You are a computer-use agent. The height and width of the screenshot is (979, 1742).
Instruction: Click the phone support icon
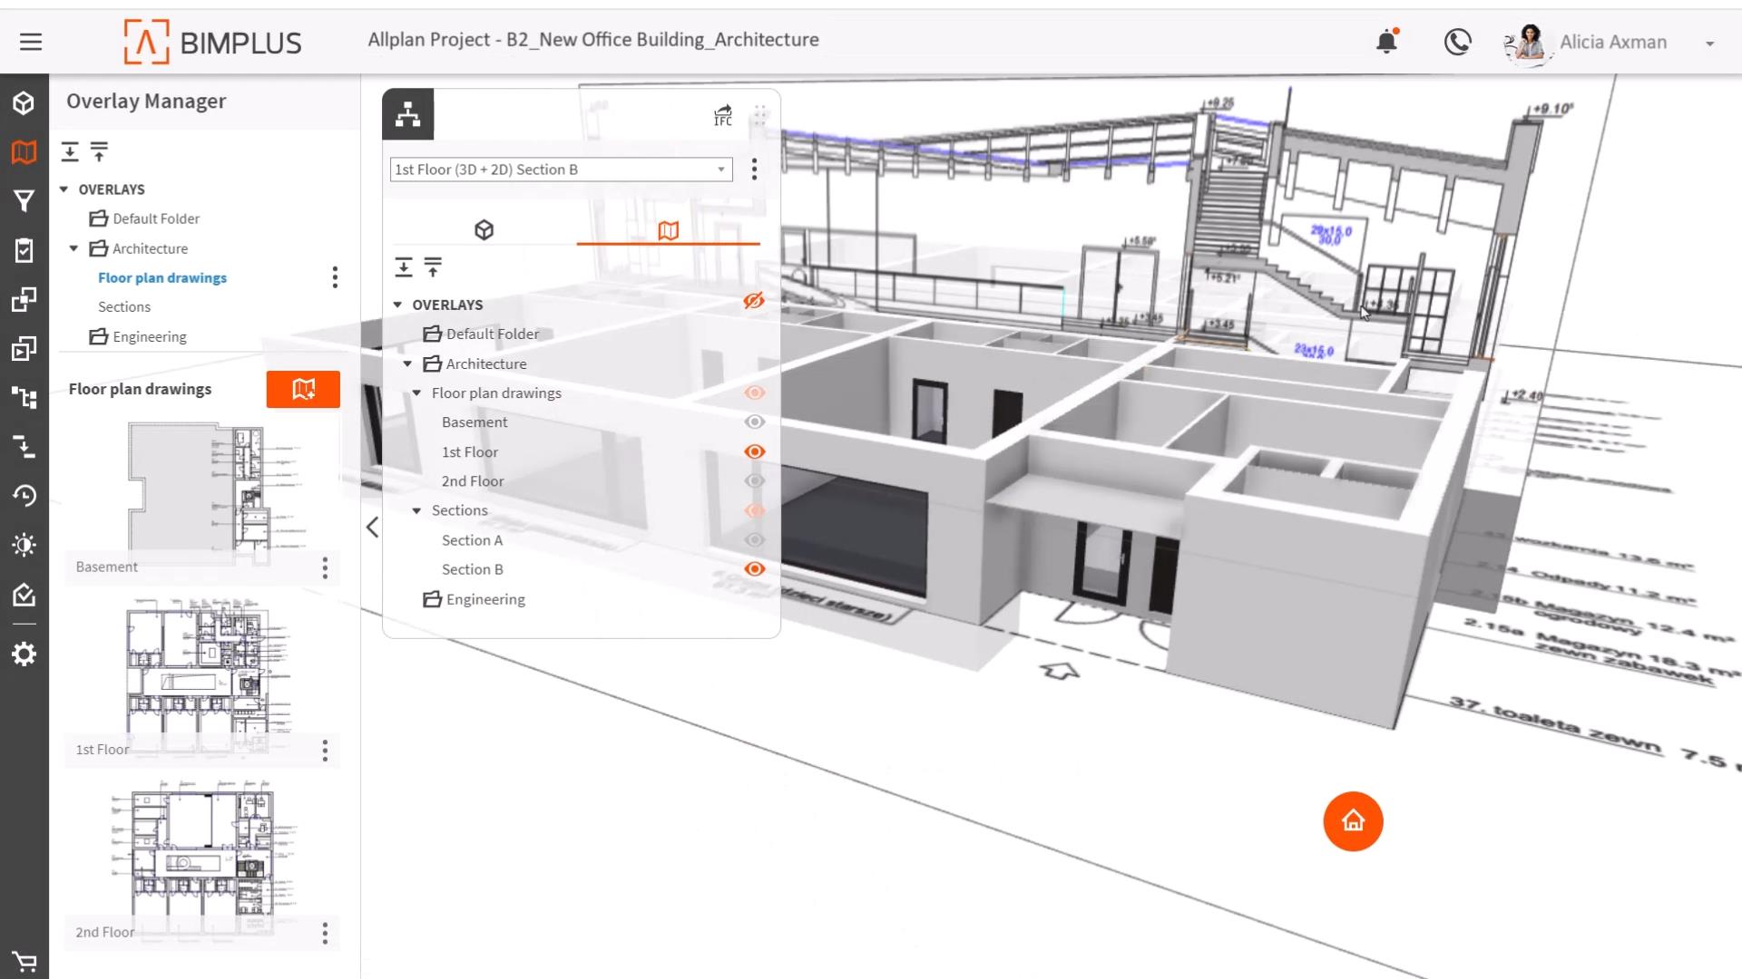[x=1457, y=42]
